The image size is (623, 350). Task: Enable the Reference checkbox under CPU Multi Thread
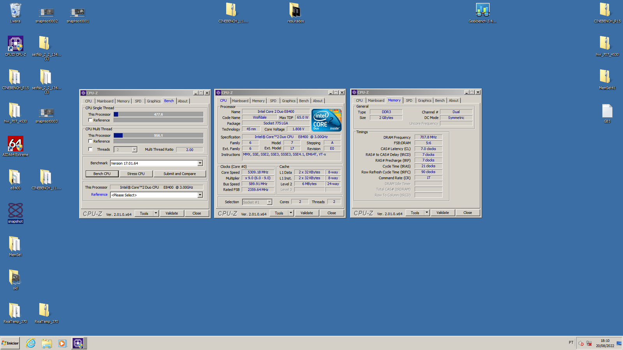point(90,141)
